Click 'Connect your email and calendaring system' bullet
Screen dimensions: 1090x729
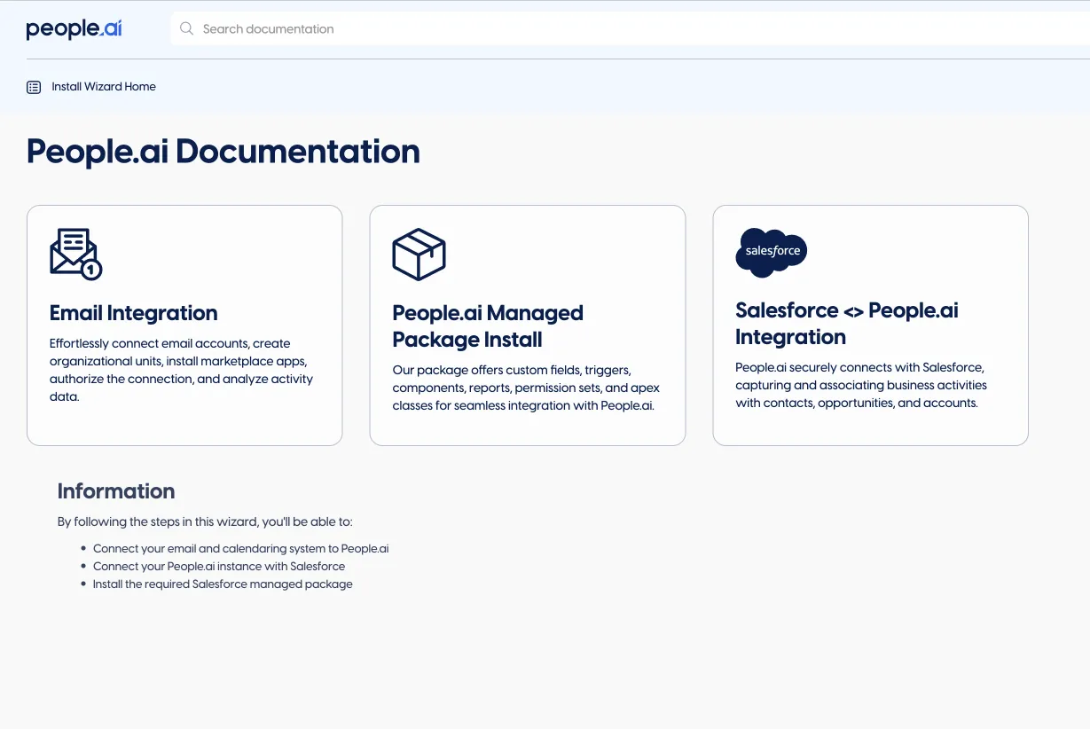[x=241, y=548]
